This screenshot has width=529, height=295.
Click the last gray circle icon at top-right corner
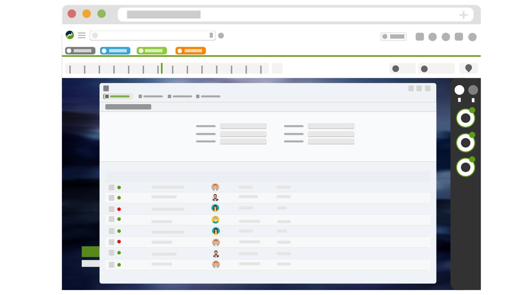click(472, 37)
